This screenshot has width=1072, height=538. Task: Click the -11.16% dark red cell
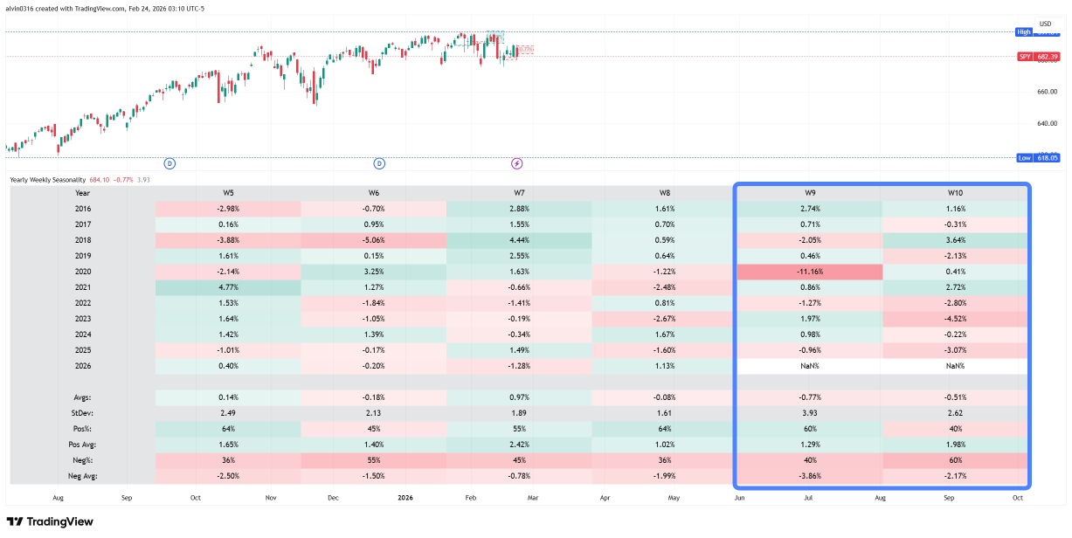coord(810,272)
